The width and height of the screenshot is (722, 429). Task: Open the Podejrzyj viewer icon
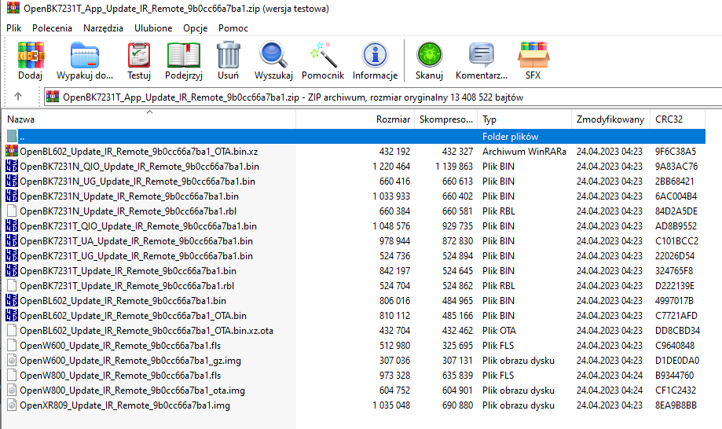(x=184, y=55)
